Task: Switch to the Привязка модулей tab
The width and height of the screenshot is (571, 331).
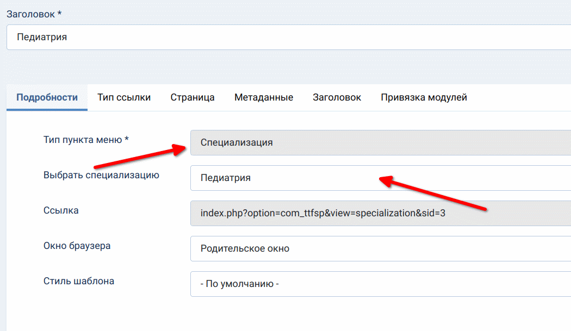Action: (424, 98)
